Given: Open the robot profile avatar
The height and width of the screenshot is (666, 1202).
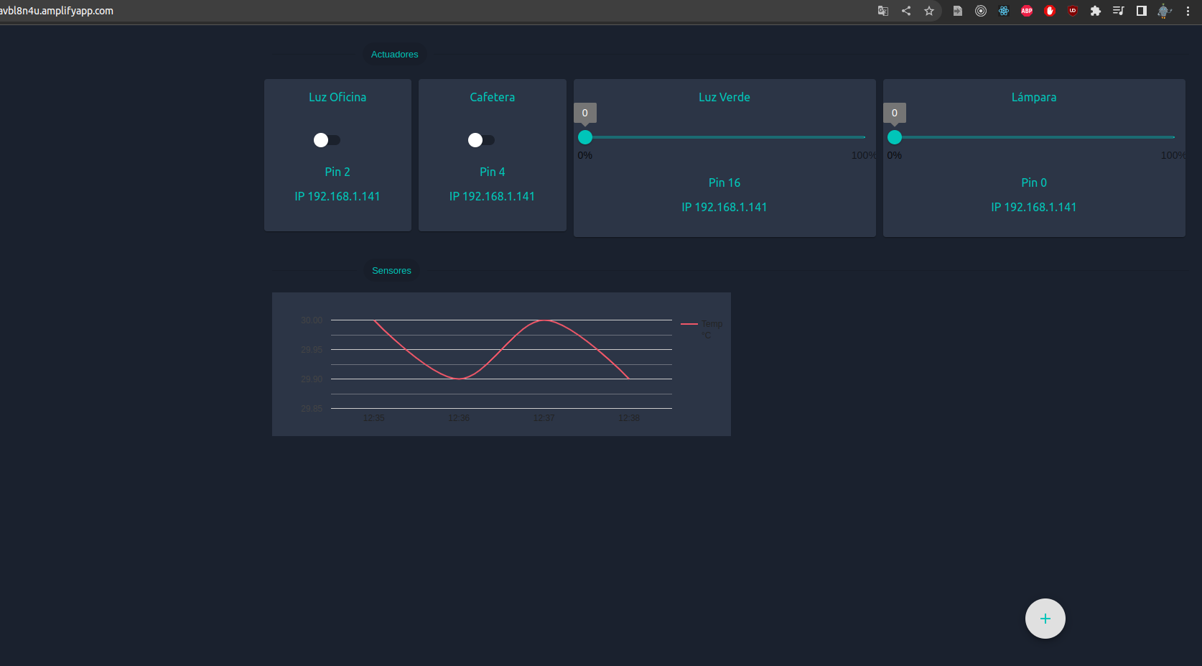Looking at the screenshot, I should point(1165,11).
